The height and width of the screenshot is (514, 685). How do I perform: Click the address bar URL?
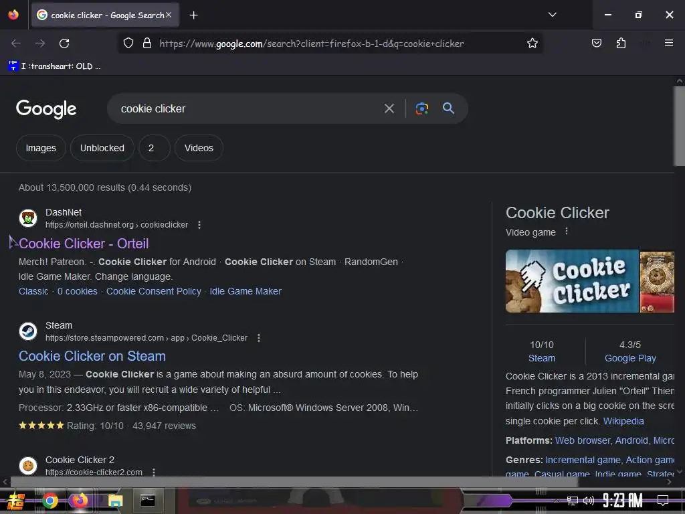pyautogui.click(x=312, y=44)
